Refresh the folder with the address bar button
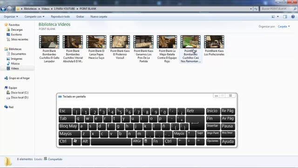The width and height of the screenshot is (298, 168). tap(256, 9)
